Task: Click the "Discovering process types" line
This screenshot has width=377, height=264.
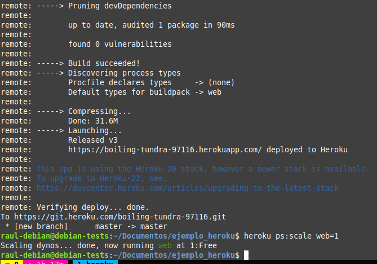Action: pos(125,73)
